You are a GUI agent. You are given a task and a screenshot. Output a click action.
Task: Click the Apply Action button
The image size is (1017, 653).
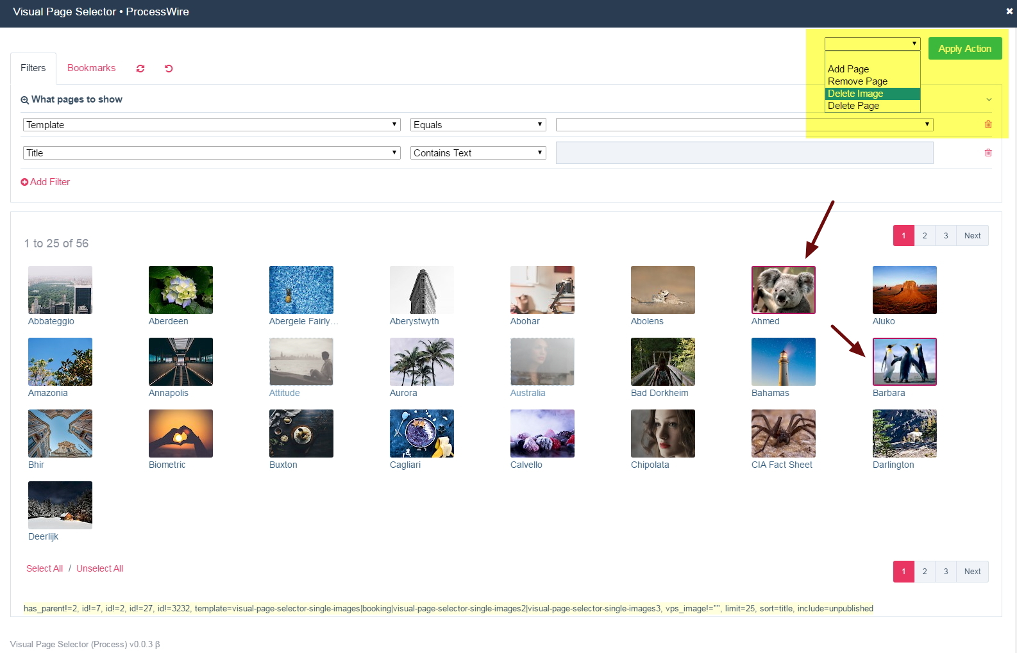point(965,49)
